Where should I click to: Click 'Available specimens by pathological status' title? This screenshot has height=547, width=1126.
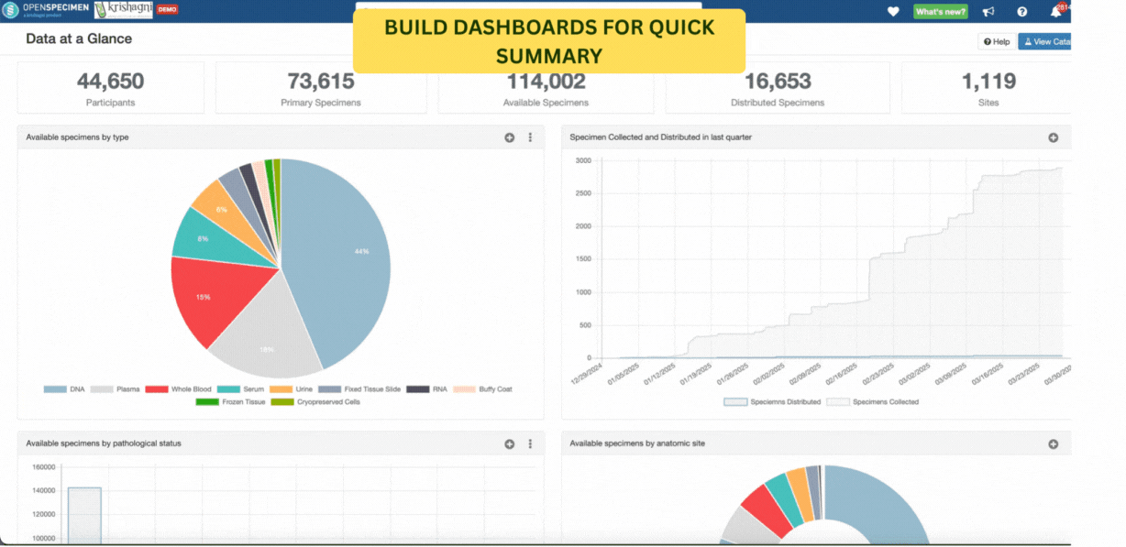[x=104, y=443]
